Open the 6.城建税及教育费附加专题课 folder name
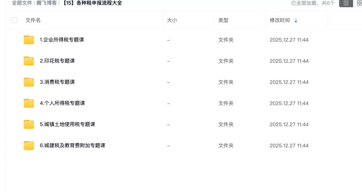 pyautogui.click(x=72, y=145)
